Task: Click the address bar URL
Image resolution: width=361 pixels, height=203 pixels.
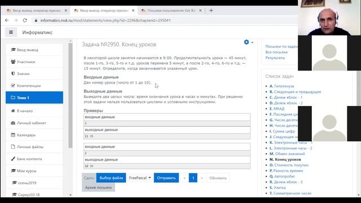Action: [x=105, y=20]
